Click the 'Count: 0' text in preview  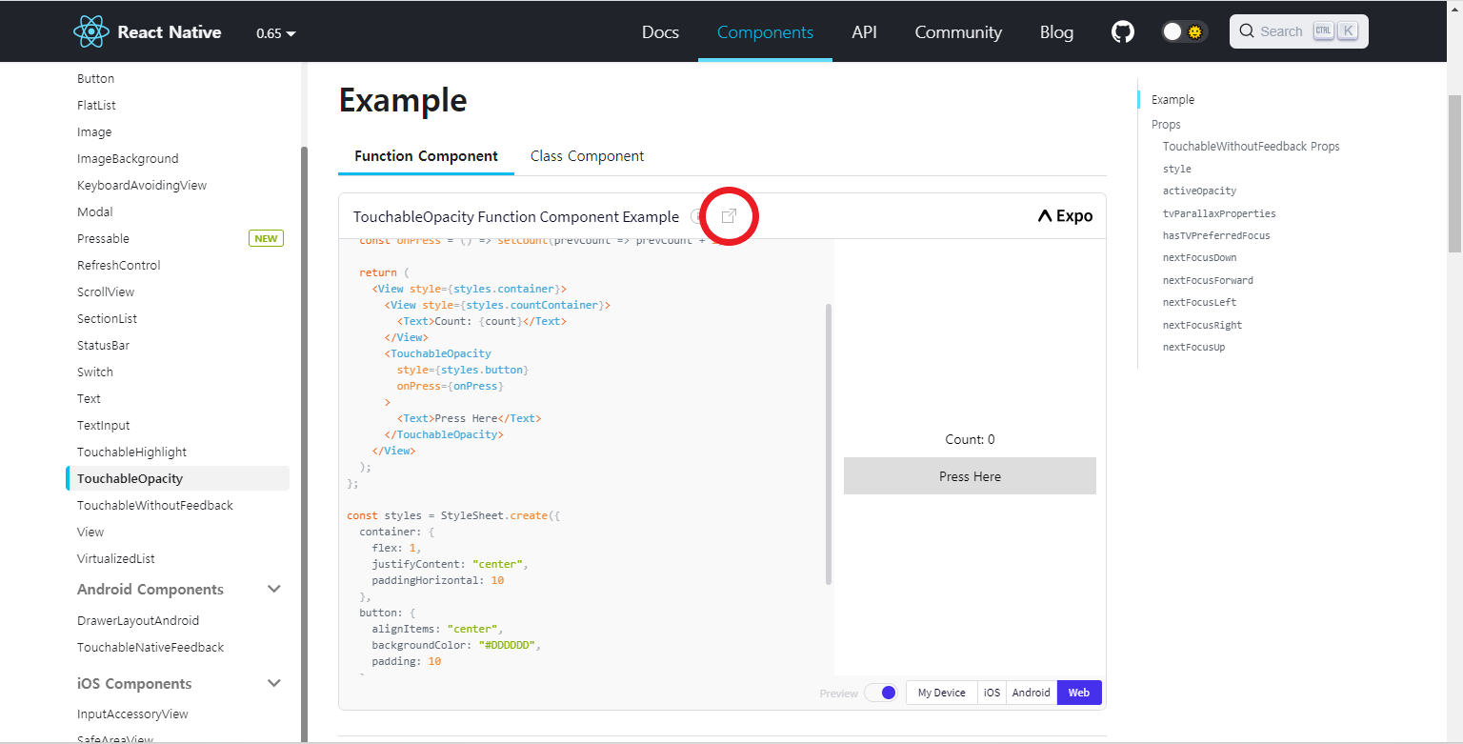[x=970, y=440]
